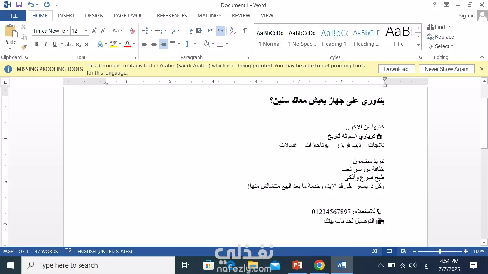Viewport: 488px width, 274px height.
Task: Show or hide paragraph marks
Action: click(245, 31)
